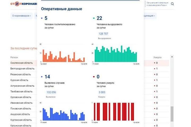The height and width of the screenshot is (127, 191).
Task: Choose Рязанская область in region list
Action: [x=21, y=74]
